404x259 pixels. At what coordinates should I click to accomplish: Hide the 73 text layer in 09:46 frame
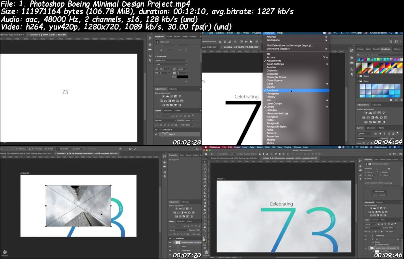(365, 239)
